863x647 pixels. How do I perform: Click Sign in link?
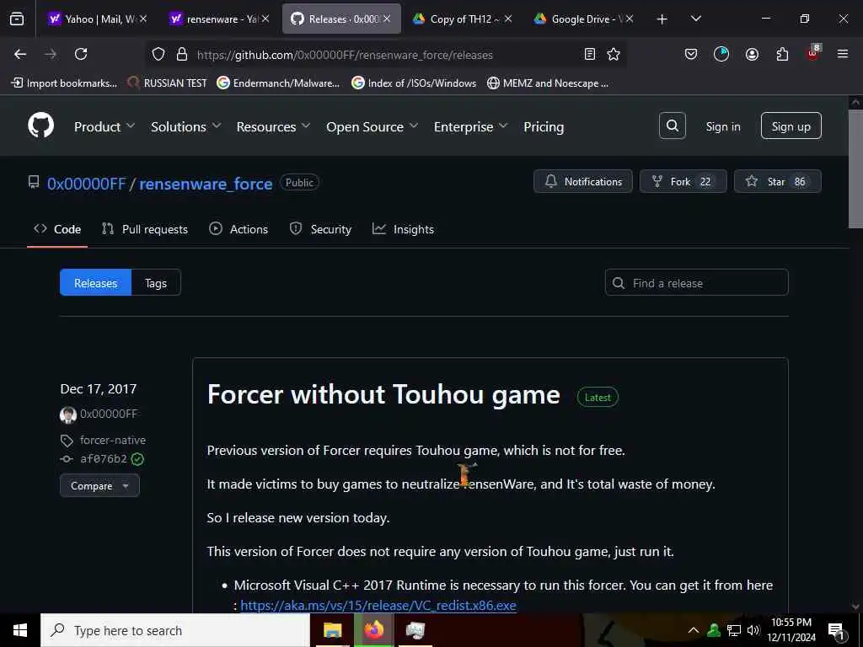[722, 126]
